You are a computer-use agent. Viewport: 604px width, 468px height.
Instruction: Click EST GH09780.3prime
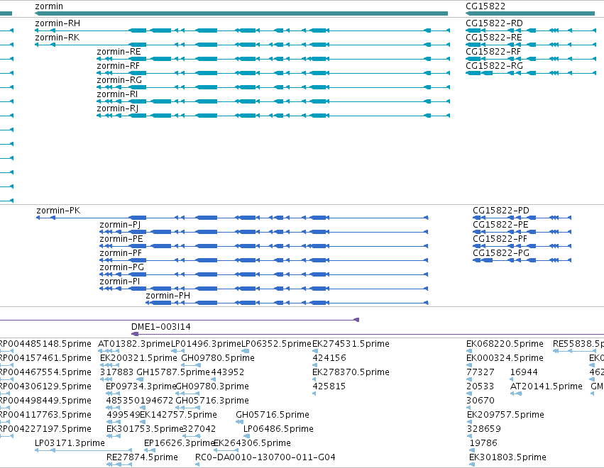pyautogui.click(x=212, y=386)
